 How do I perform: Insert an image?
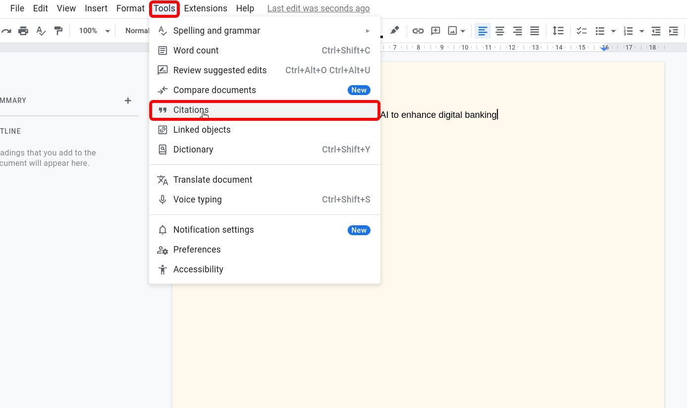(453, 30)
